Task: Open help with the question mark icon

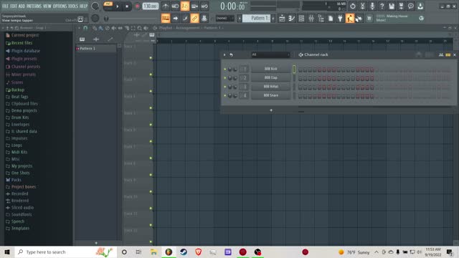Action: [x=382, y=6]
